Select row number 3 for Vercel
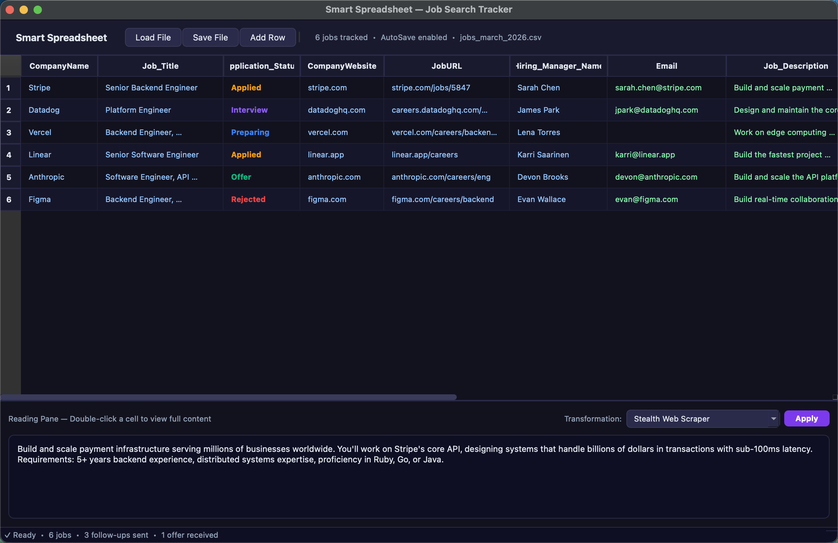The height and width of the screenshot is (543, 838). [x=9, y=132]
